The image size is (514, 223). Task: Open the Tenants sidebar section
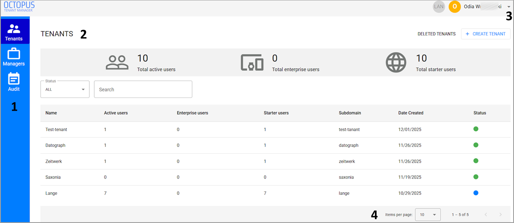[14, 32]
